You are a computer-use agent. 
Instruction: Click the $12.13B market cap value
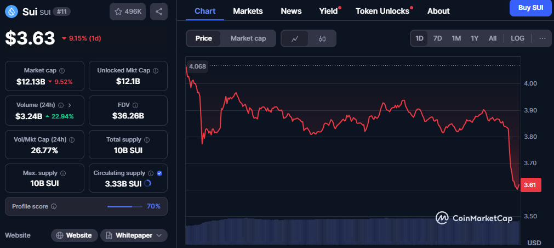(x=31, y=82)
